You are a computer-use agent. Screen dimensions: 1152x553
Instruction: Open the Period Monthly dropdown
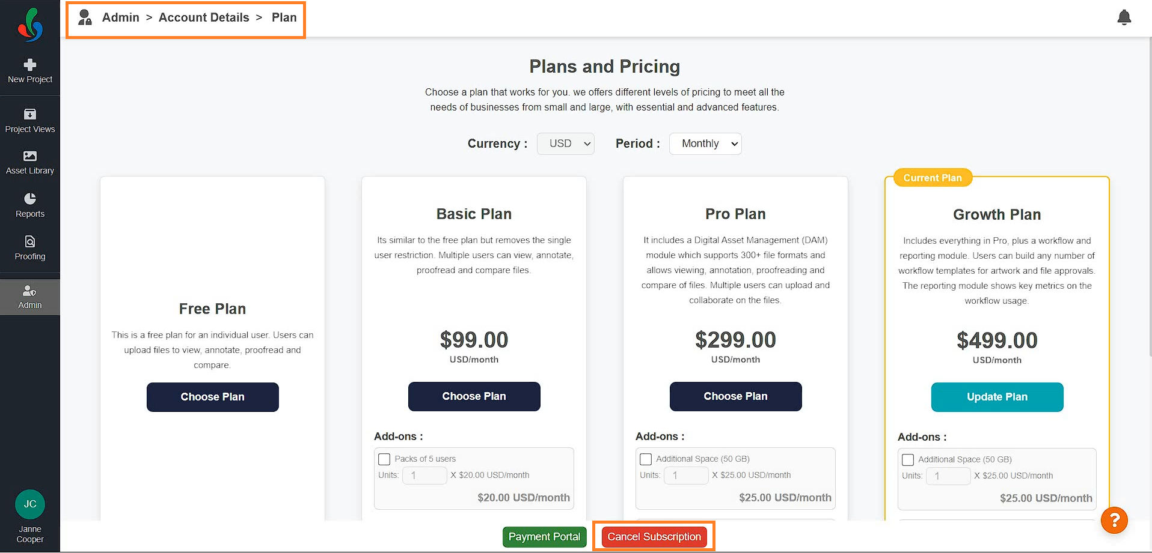point(705,144)
